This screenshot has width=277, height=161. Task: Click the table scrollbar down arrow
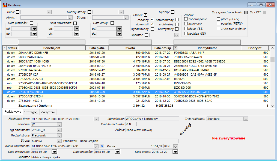click(x=272, y=106)
